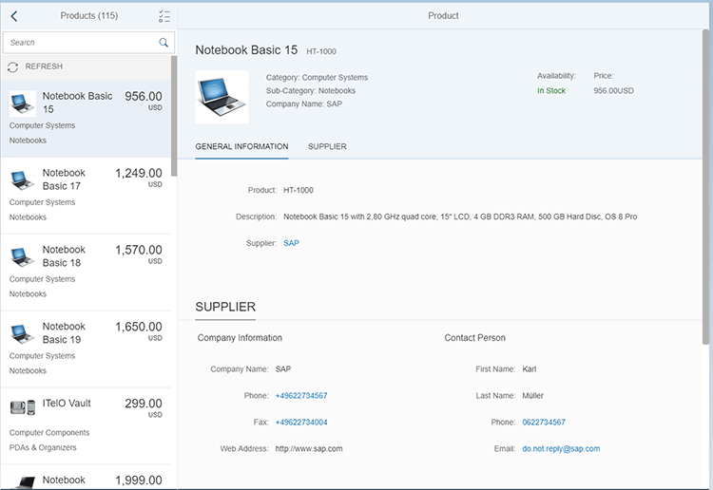Click the Contact Person heading
Viewport: 713px width, 490px height.
[x=474, y=338]
